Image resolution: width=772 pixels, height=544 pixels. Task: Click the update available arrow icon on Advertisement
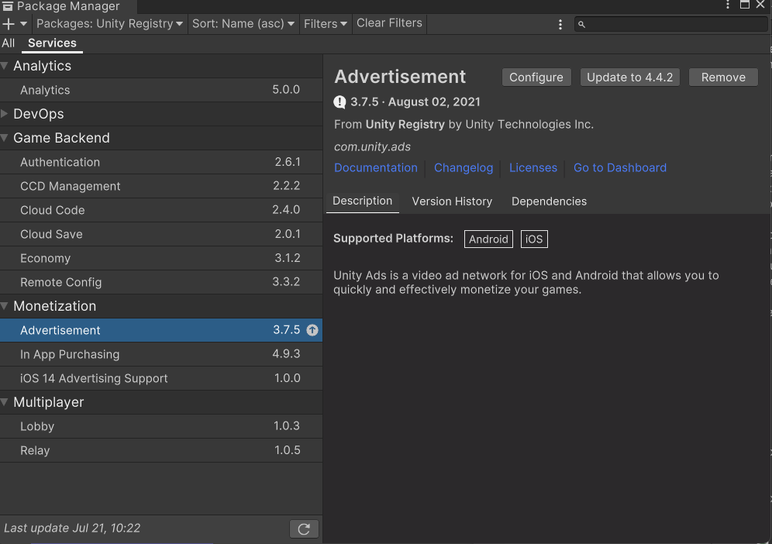[x=312, y=330]
